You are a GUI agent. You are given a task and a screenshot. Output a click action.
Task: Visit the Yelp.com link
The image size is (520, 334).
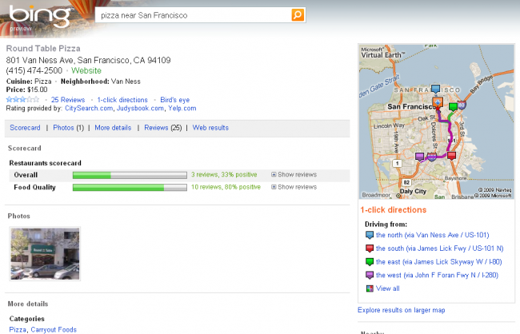tap(182, 109)
